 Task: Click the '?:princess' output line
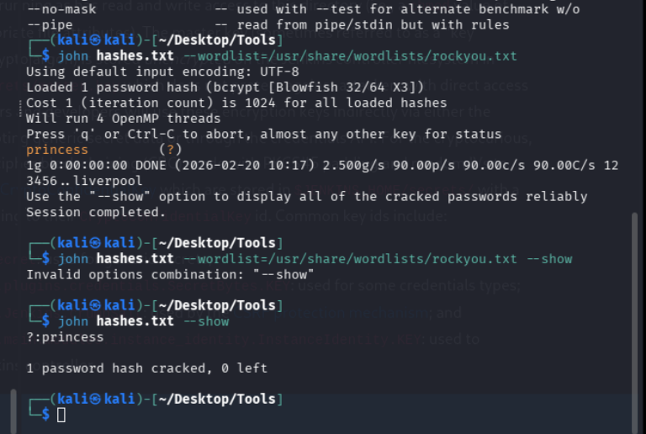click(65, 337)
